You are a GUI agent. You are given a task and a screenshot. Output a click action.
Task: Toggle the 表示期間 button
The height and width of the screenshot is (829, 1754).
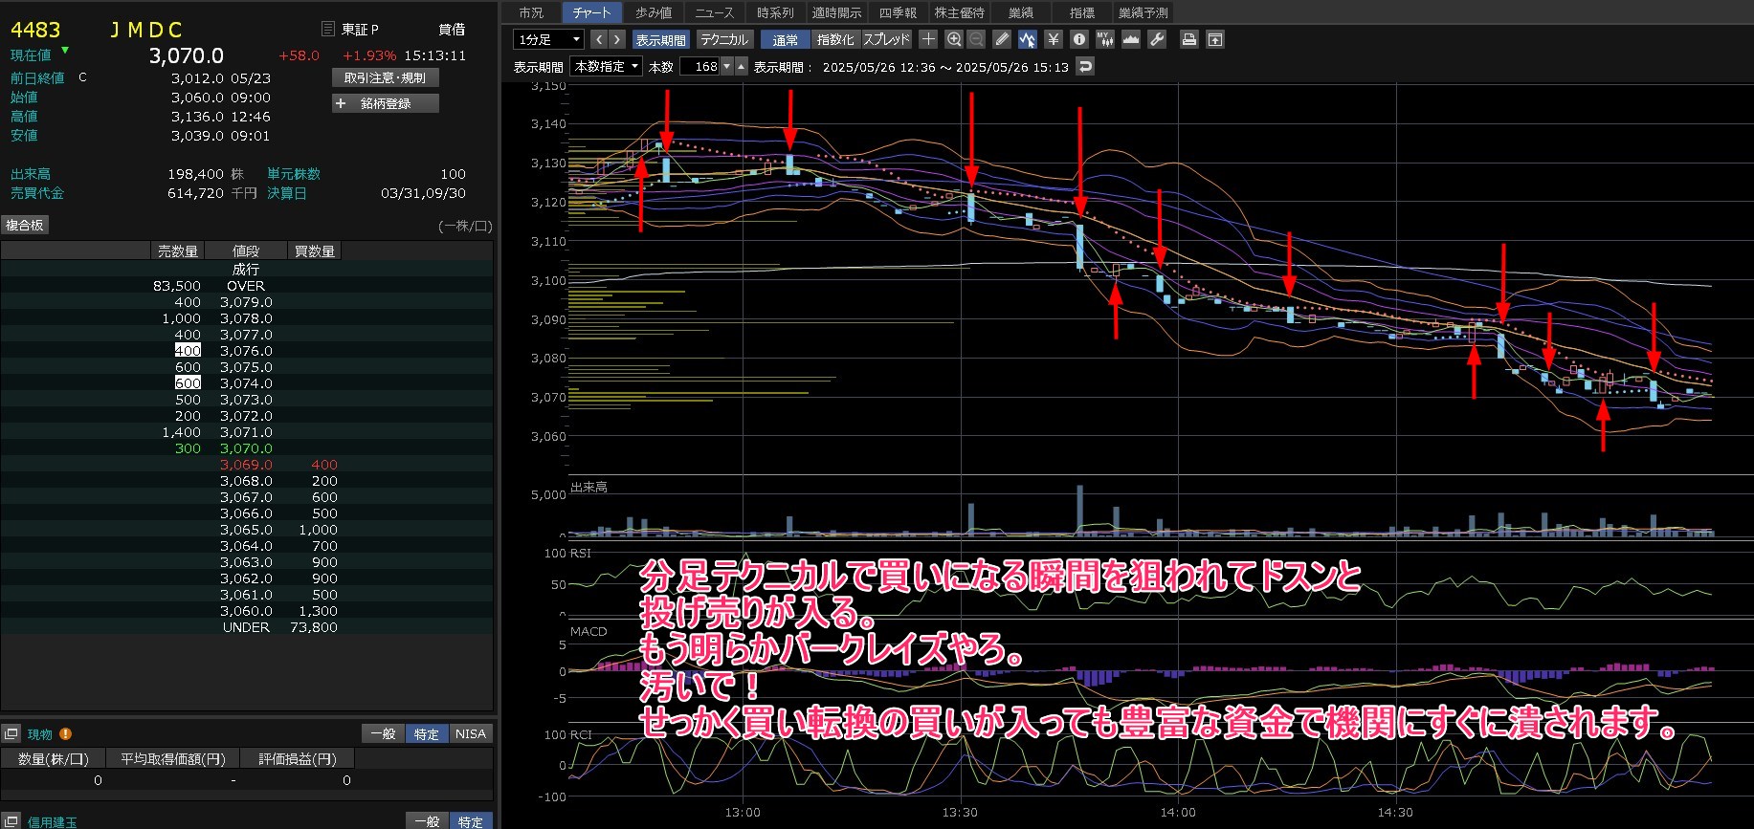pyautogui.click(x=660, y=39)
